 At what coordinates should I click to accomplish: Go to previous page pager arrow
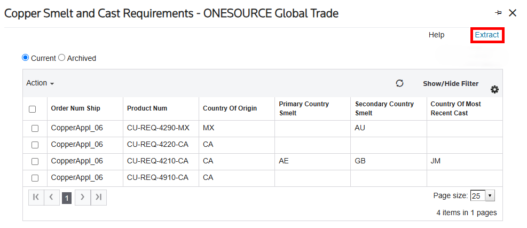(x=51, y=198)
